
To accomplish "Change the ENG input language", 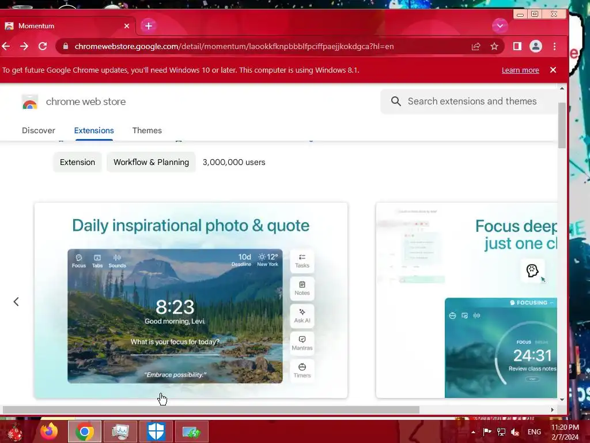I will 534,432.
